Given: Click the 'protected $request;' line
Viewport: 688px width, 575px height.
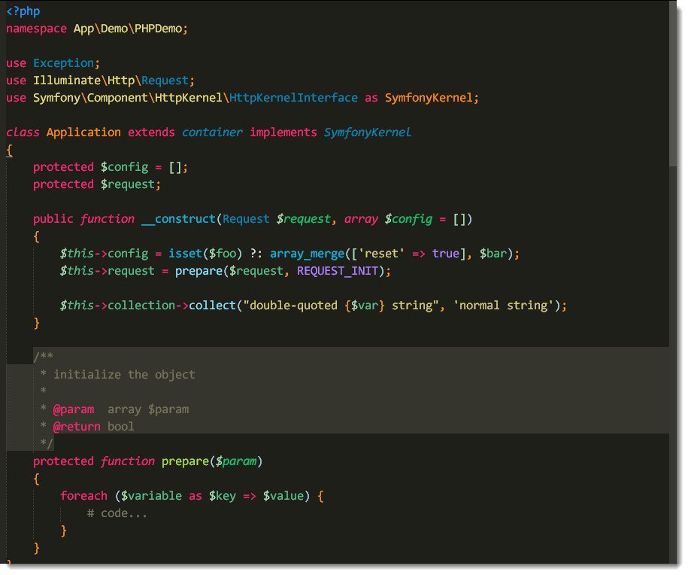Looking at the screenshot, I should click(97, 184).
